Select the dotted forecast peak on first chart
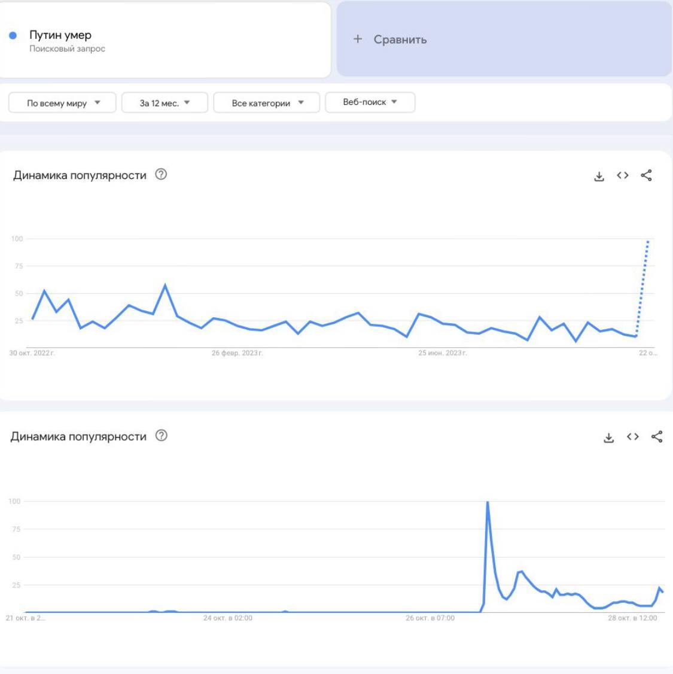Image resolution: width=673 pixels, height=674 pixels. point(648,242)
